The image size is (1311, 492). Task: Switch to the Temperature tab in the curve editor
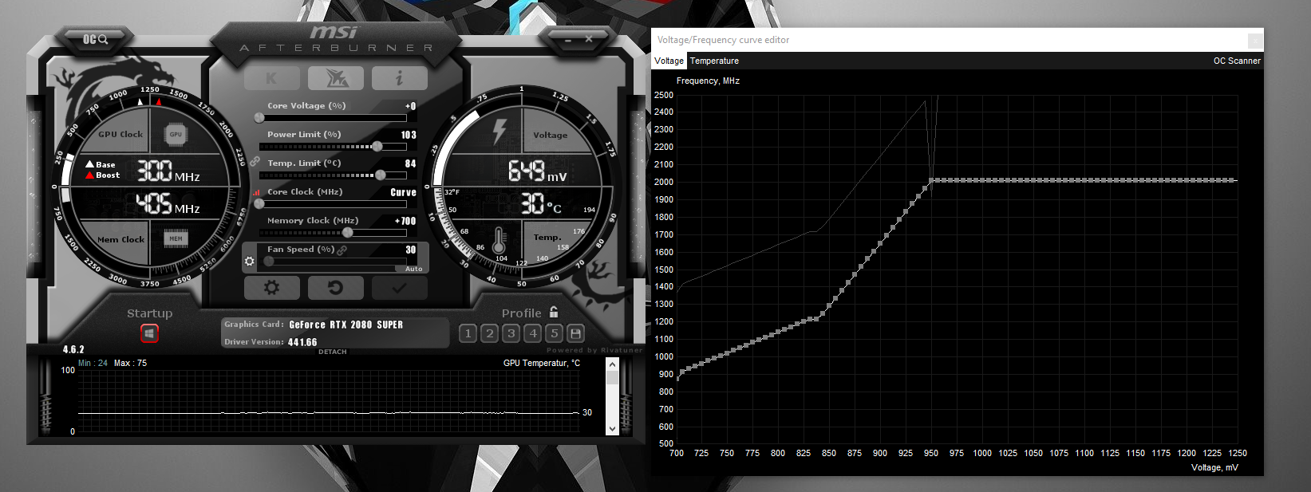tap(714, 61)
